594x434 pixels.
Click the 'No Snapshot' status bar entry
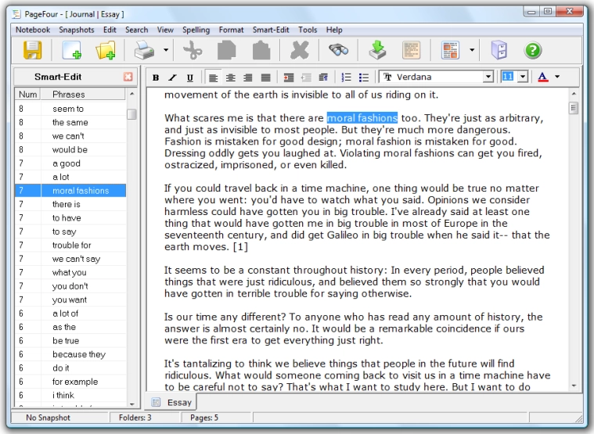[x=48, y=418]
